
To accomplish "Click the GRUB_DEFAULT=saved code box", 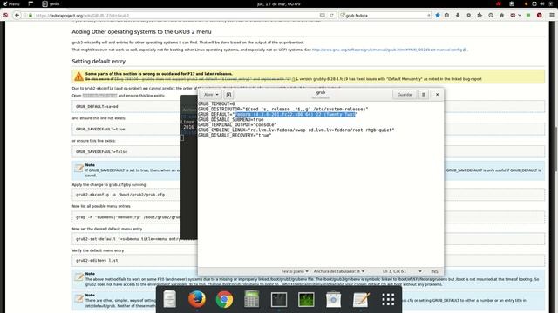I will pyautogui.click(x=126, y=106).
